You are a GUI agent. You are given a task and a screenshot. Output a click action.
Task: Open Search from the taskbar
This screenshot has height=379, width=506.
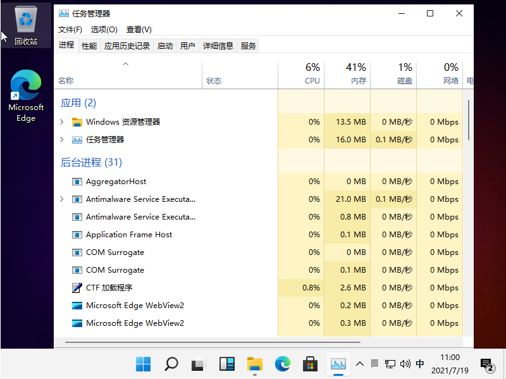coord(171,364)
